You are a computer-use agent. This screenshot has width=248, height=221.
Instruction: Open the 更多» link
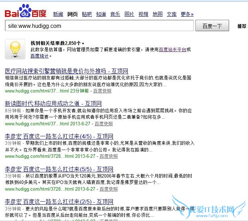(187, 14)
